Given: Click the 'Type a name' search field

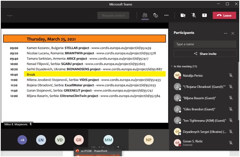Looking at the screenshot, I should (x=205, y=44).
